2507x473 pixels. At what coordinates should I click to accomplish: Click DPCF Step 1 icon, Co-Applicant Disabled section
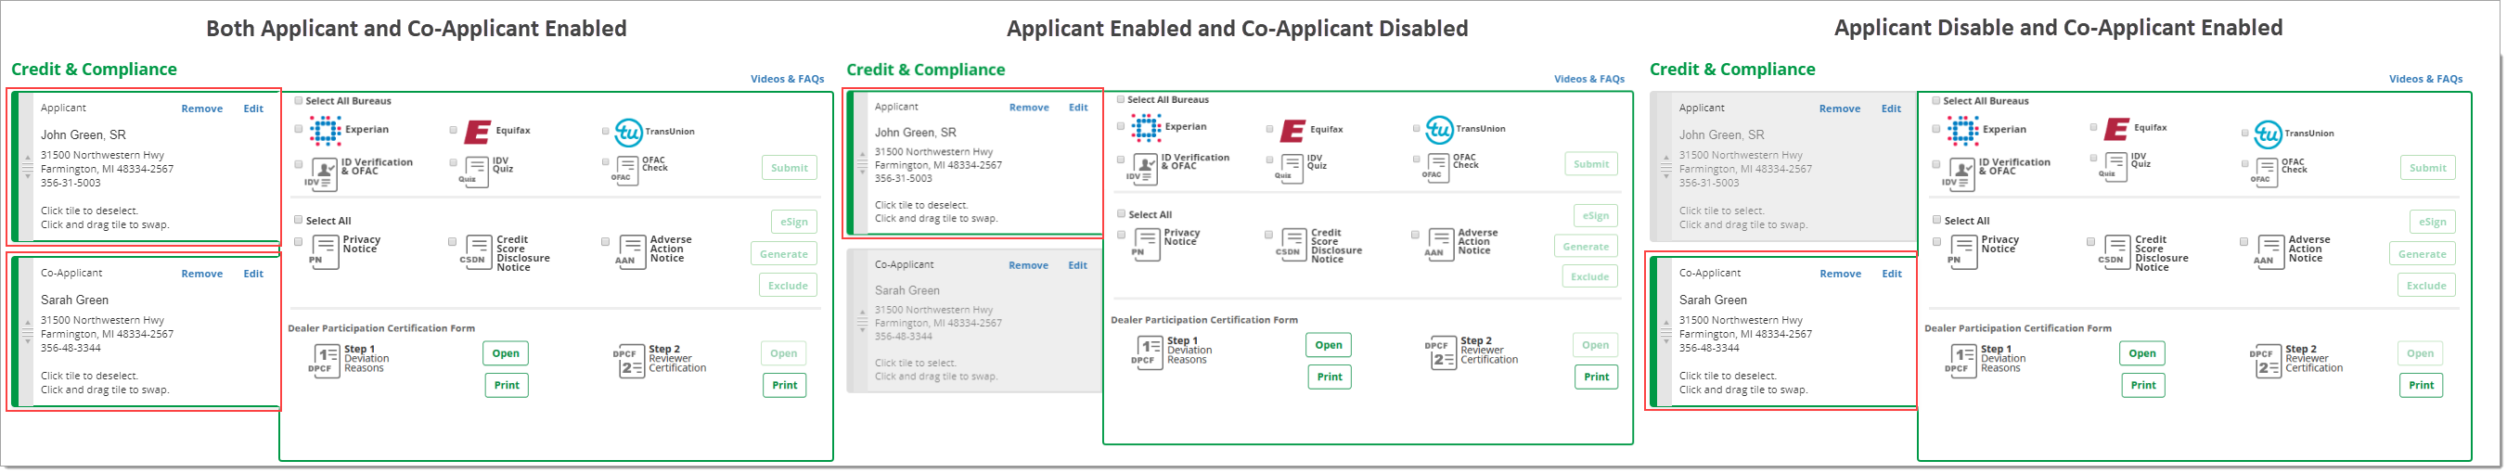click(1147, 352)
